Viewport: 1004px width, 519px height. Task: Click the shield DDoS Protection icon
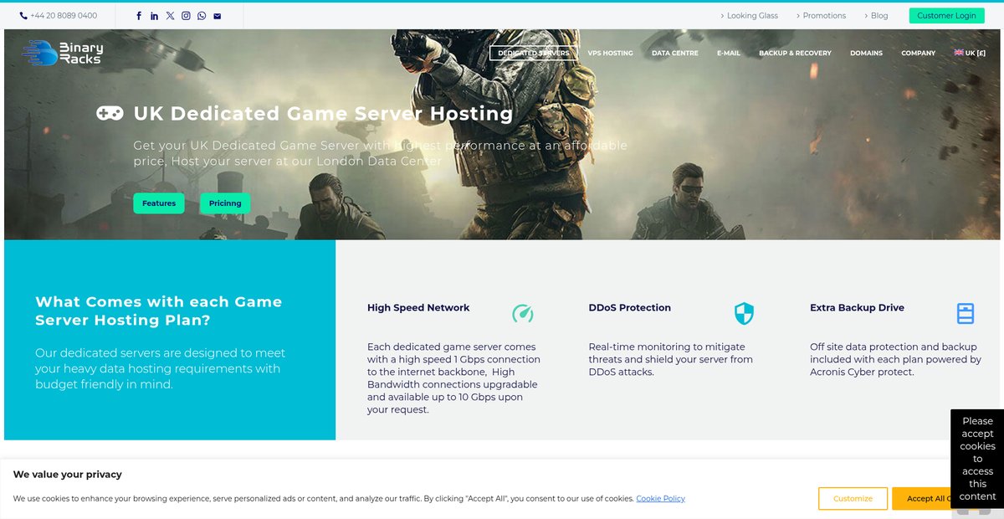[744, 313]
